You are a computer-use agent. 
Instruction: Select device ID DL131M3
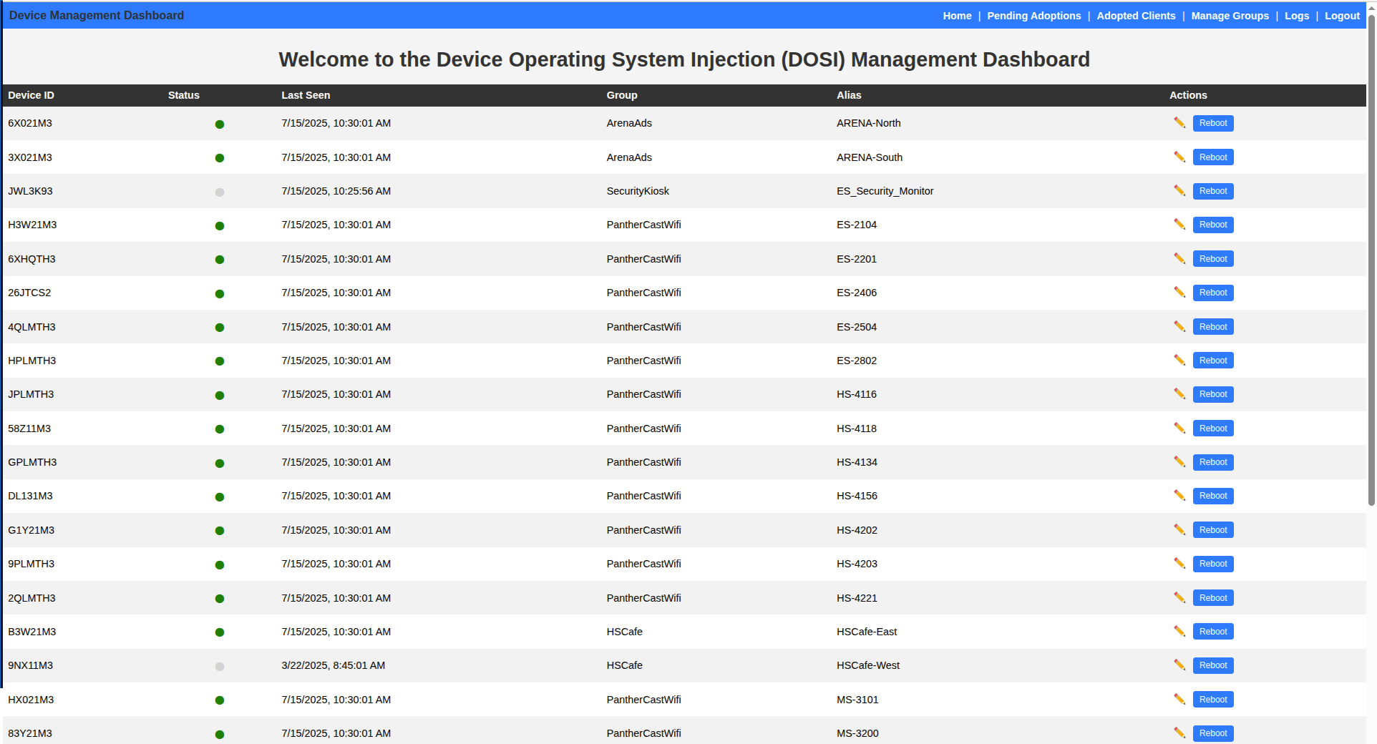pos(30,496)
